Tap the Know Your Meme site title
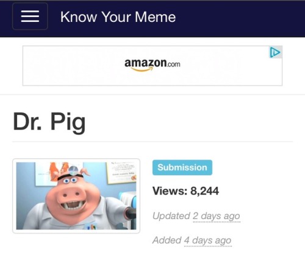The width and height of the screenshot is (305, 269). 118,17
